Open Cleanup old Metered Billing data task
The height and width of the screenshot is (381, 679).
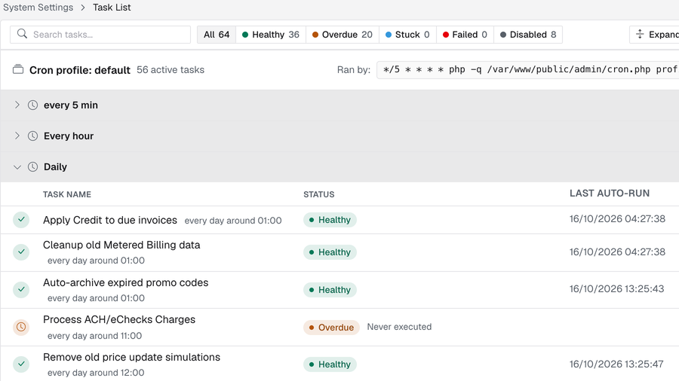(121, 245)
